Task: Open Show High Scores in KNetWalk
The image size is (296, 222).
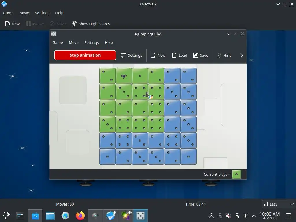Action: (91, 24)
